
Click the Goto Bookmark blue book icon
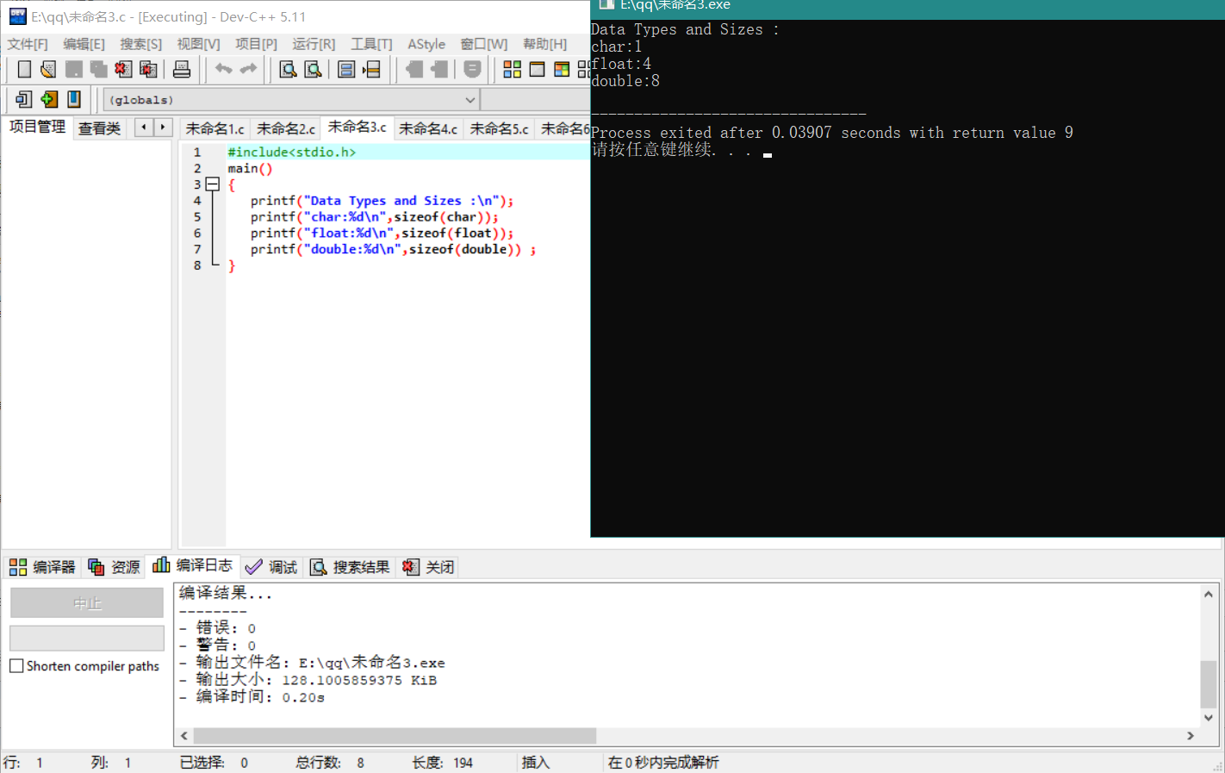click(x=74, y=100)
